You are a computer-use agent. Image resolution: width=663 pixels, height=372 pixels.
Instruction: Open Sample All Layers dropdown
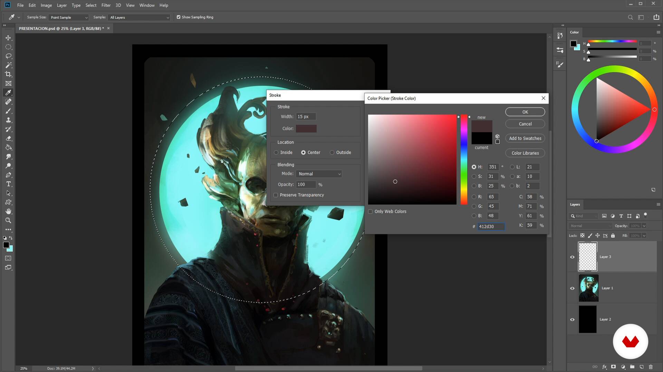pyautogui.click(x=139, y=17)
